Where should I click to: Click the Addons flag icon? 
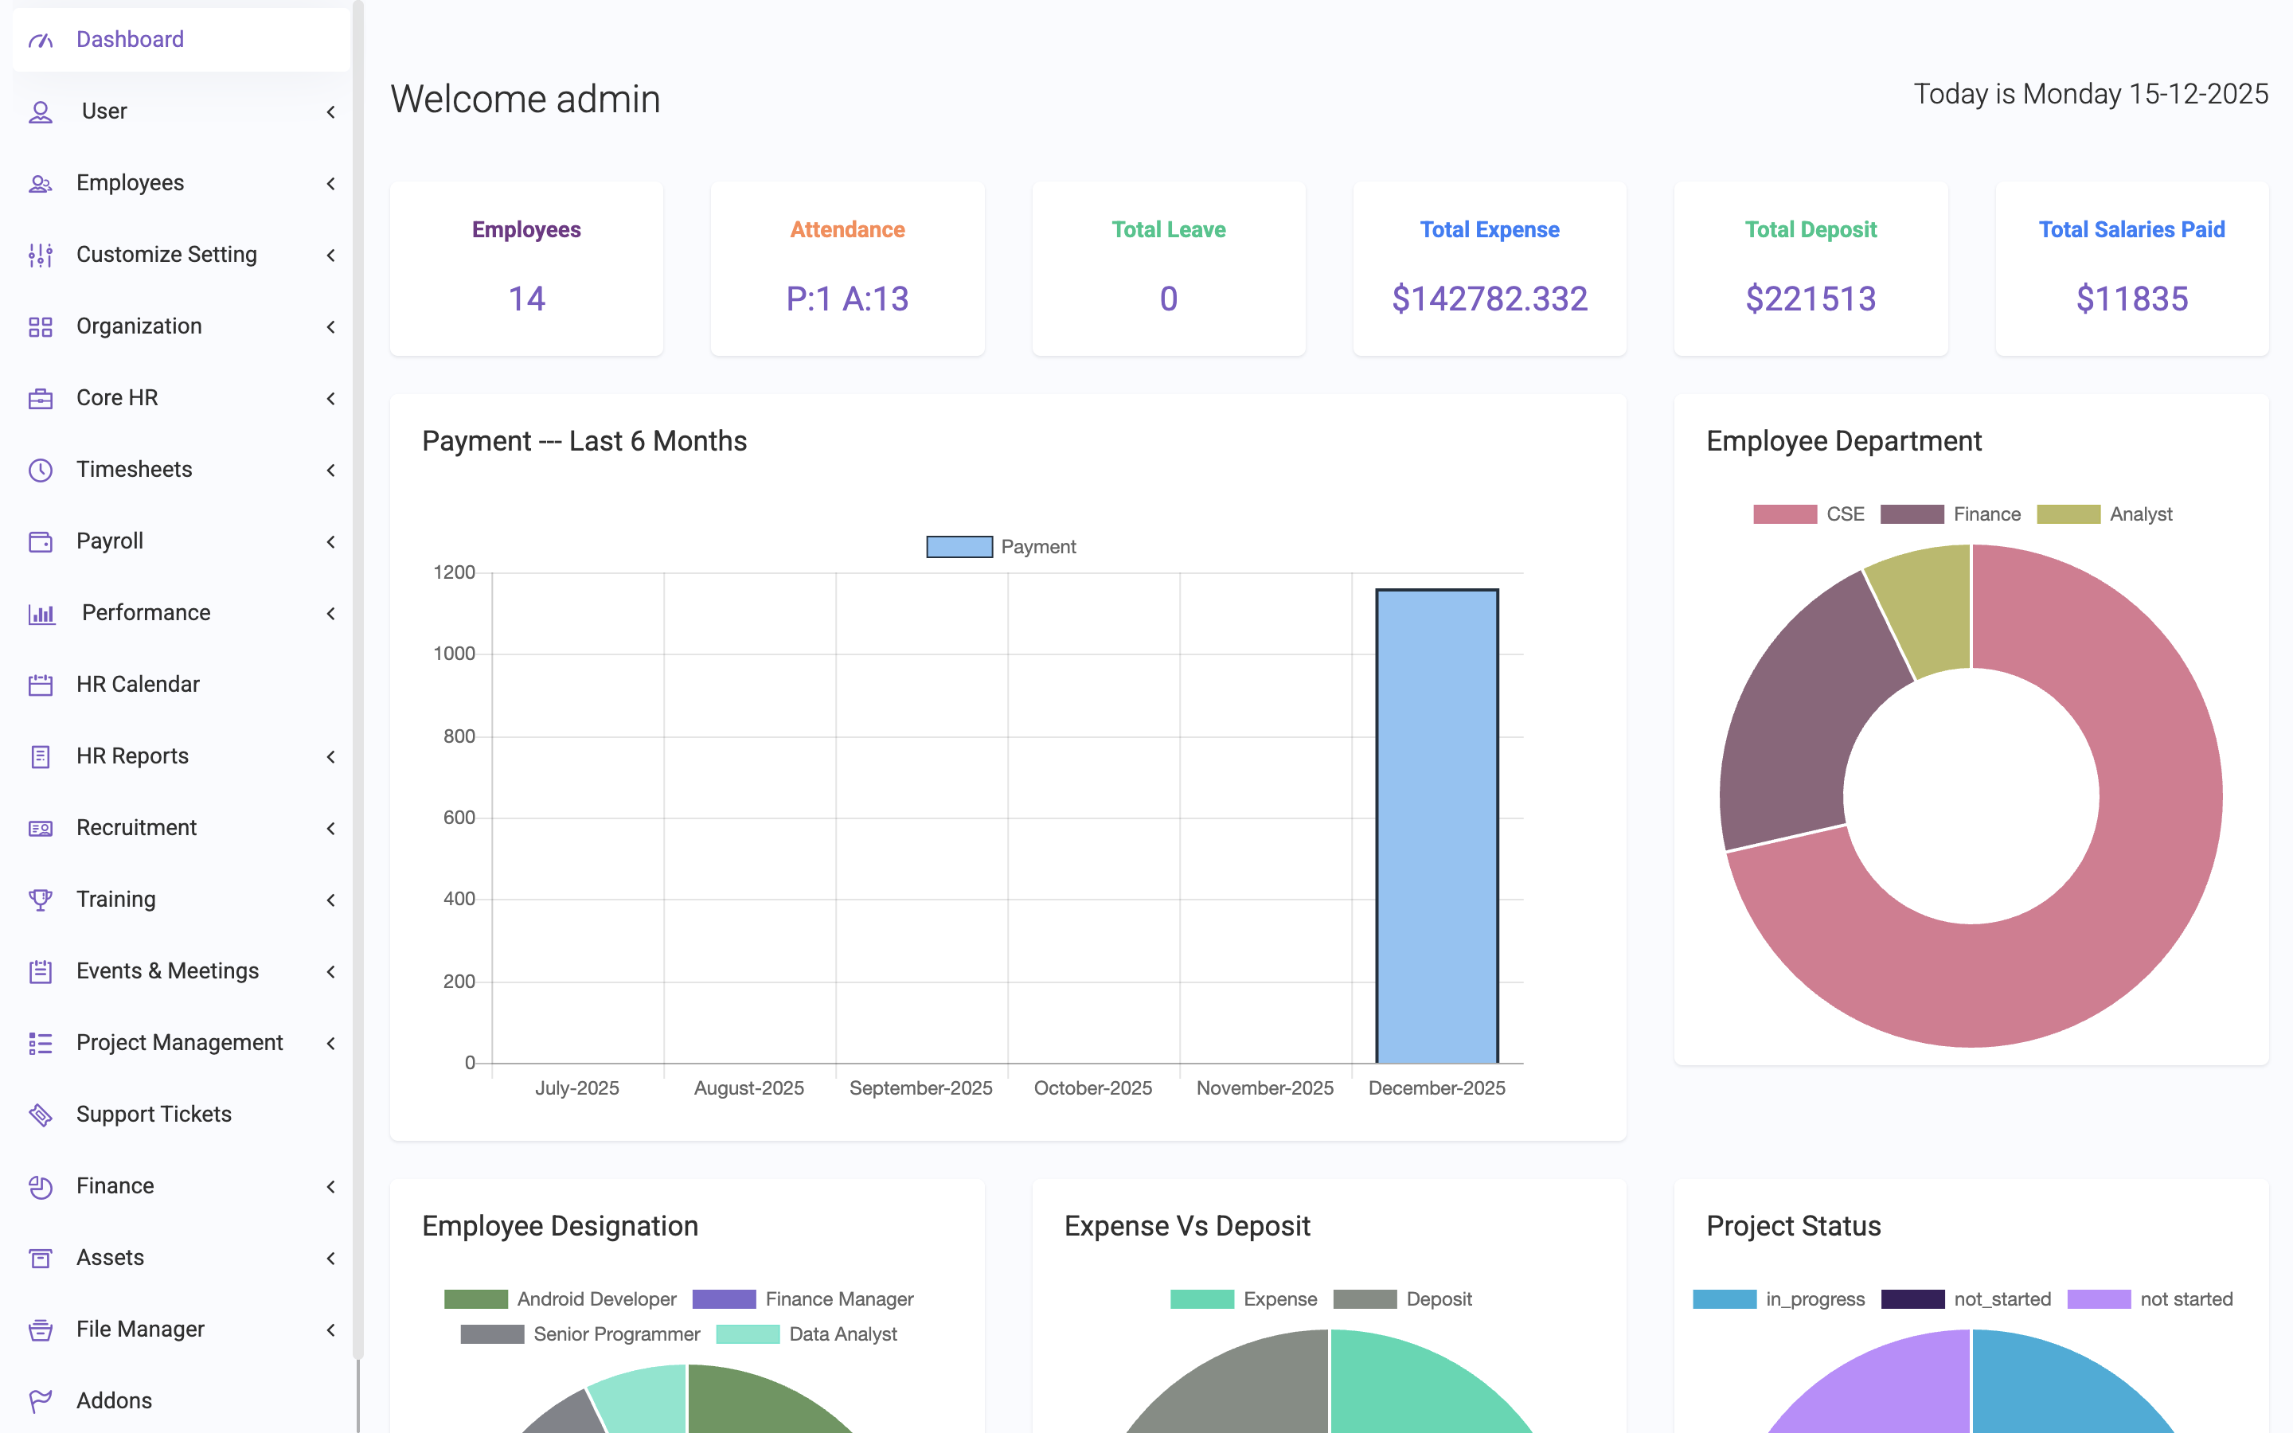coord(41,1400)
